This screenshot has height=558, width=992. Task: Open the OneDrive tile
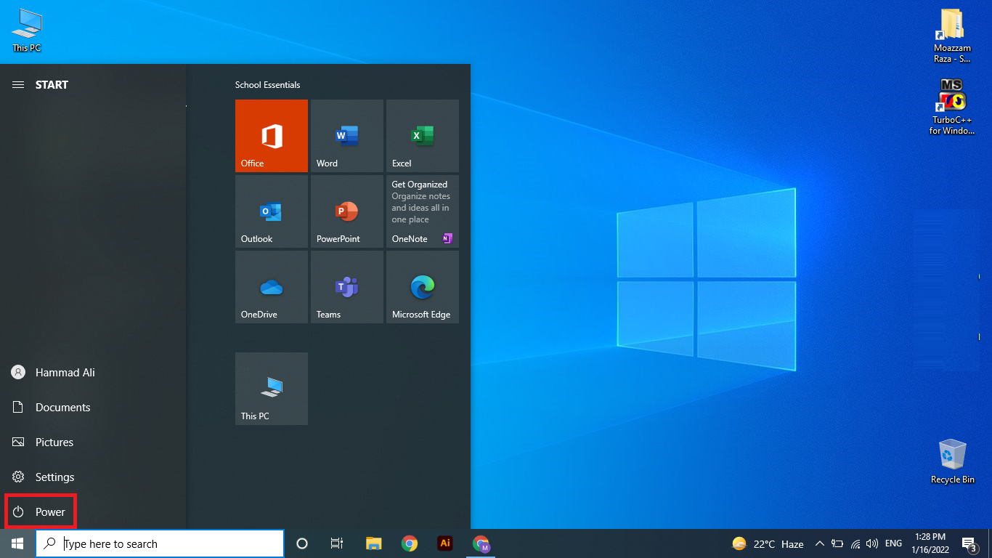272,287
